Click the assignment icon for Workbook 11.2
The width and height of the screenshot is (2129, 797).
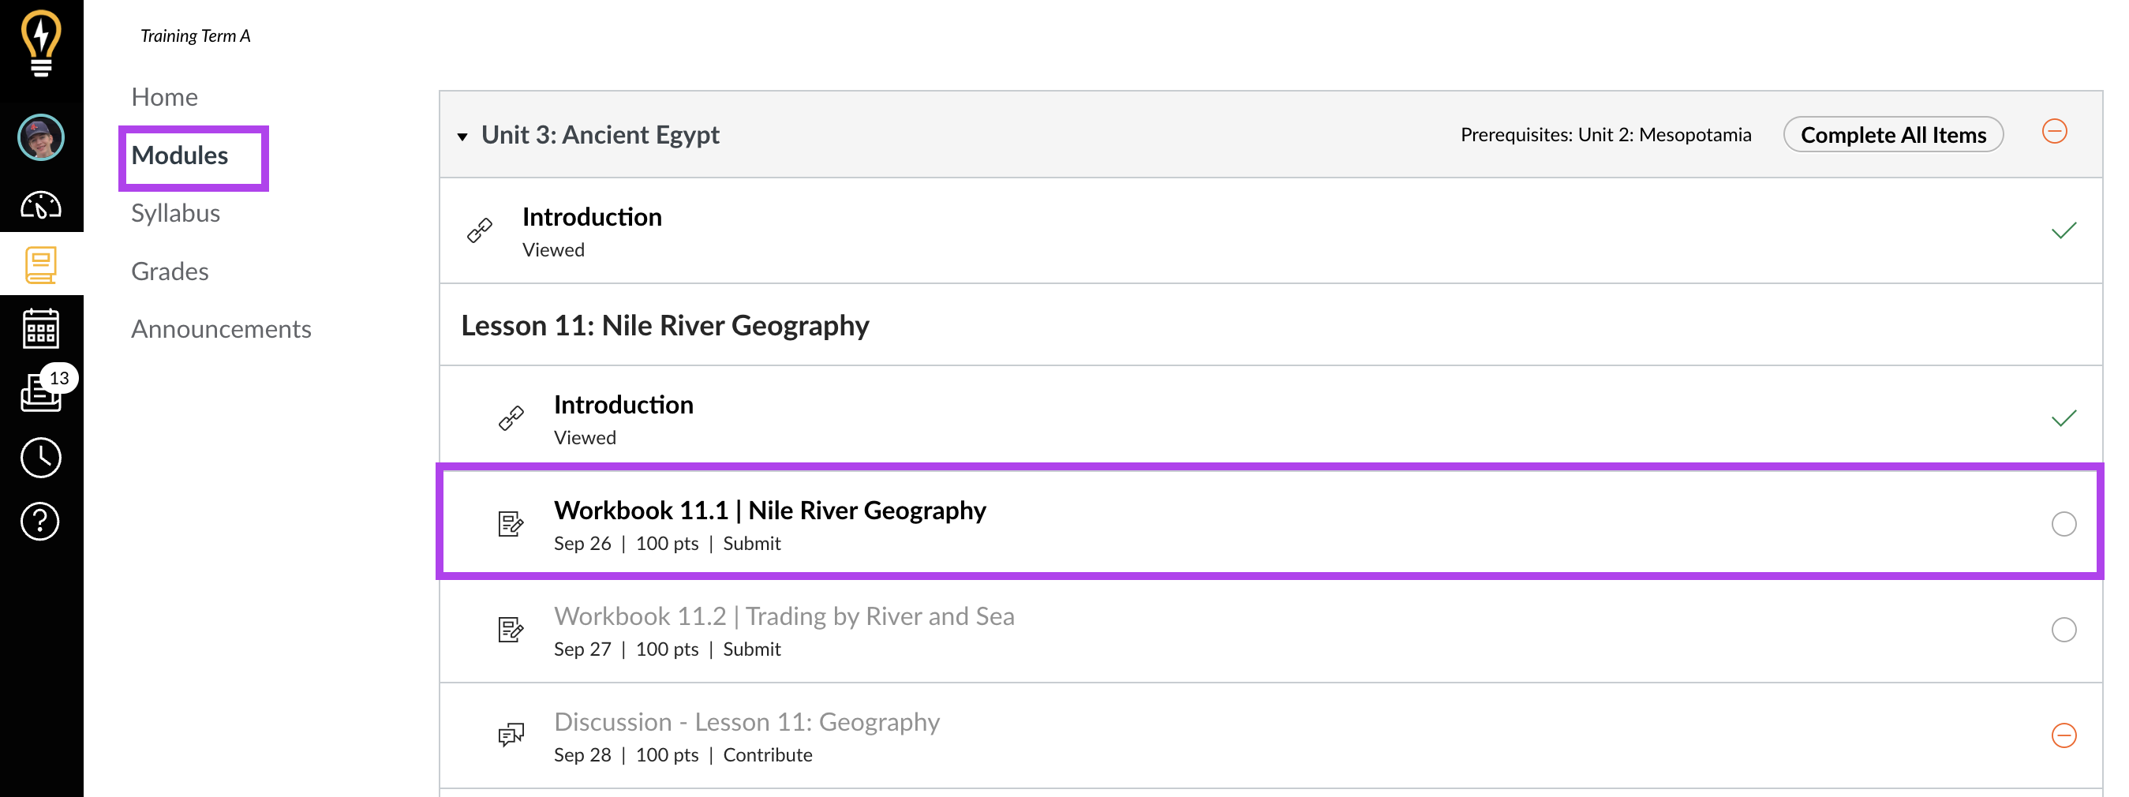[511, 629]
